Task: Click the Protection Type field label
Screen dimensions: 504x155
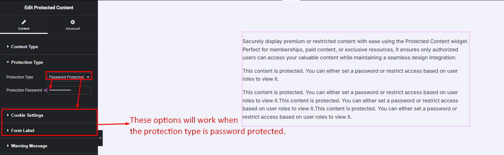Action: 20,77
